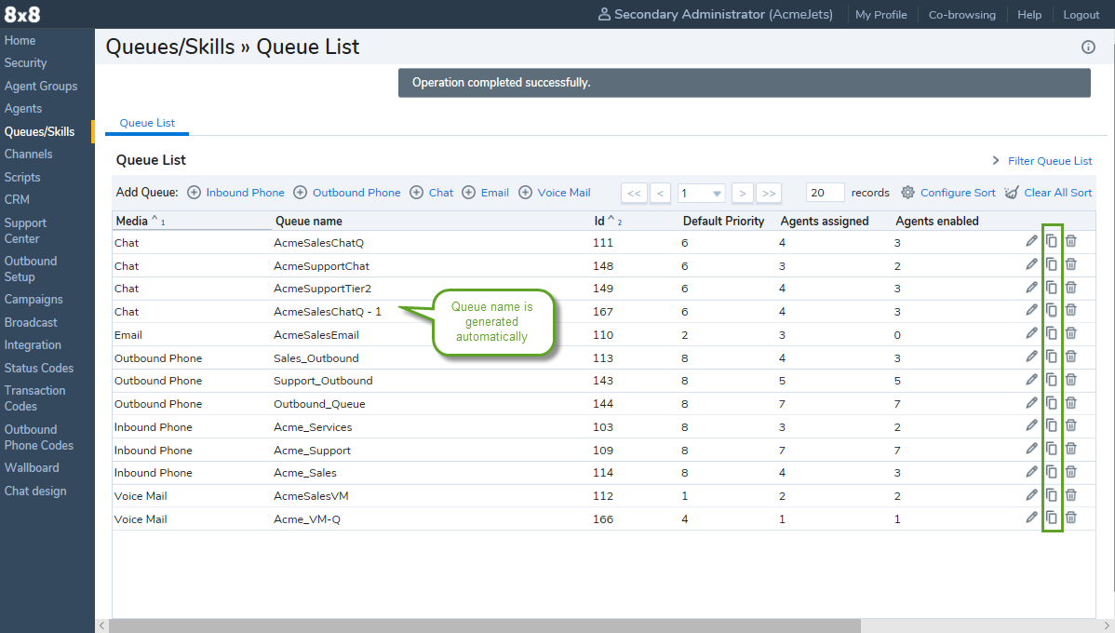Delete the AcmeSalesVM queue
The height and width of the screenshot is (633, 1115).
(x=1071, y=494)
